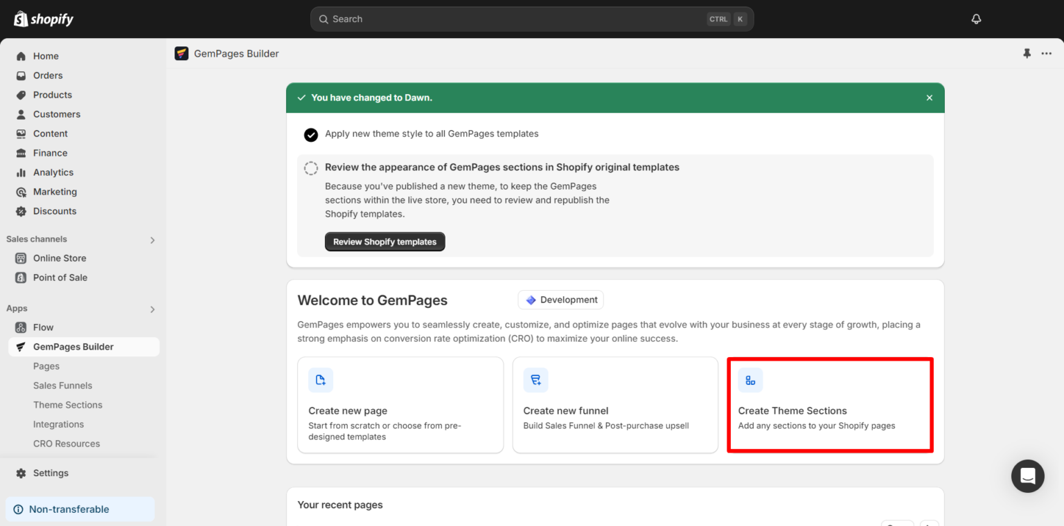Open the GemPages more actions menu
The image size is (1064, 526).
coord(1046,53)
